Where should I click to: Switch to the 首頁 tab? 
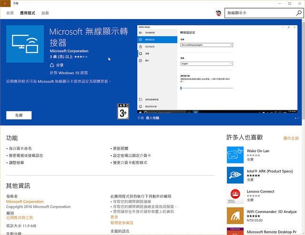(10, 14)
